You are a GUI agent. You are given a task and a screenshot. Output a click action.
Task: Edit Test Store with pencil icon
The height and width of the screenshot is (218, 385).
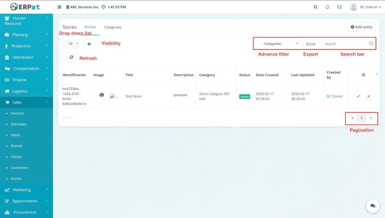pyautogui.click(x=358, y=96)
